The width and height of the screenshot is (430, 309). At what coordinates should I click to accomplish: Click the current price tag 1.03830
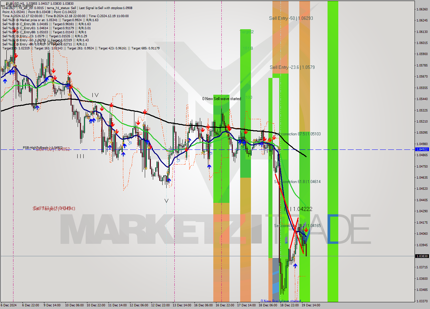[x=422, y=256]
